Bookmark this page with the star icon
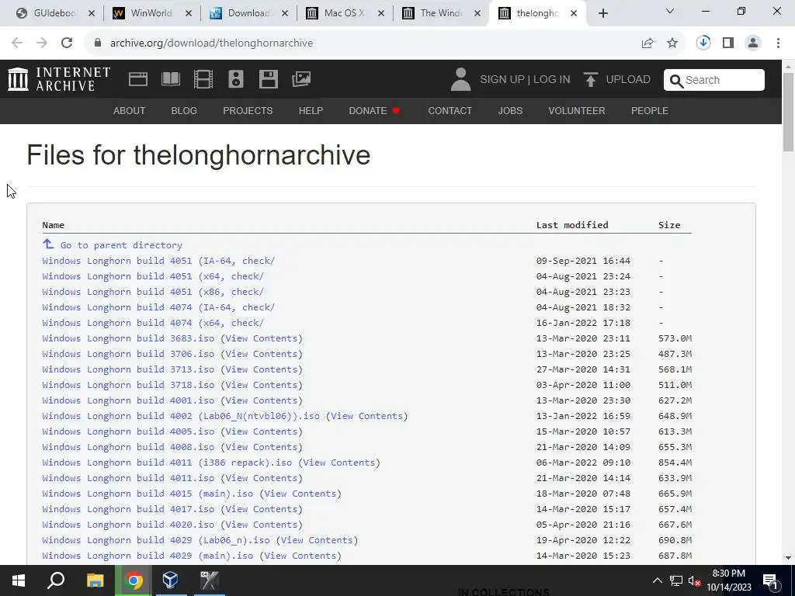The width and height of the screenshot is (795, 596). point(672,43)
